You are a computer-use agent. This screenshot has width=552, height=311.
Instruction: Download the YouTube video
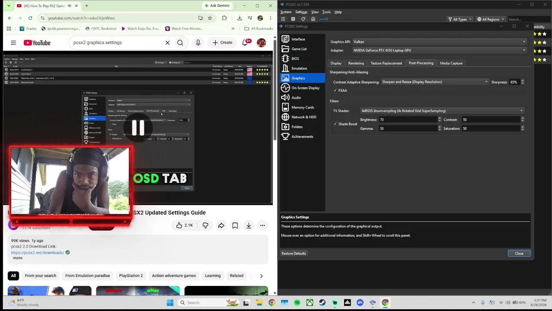[x=249, y=225]
